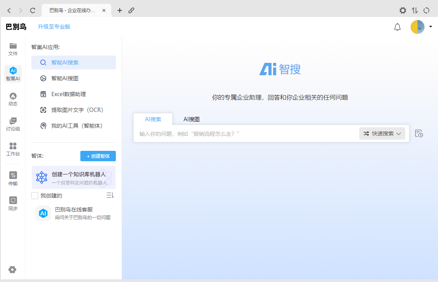Screen dimensions: 438x282
Task: Close the 巴别鸟 browser tab
Action: pyautogui.click(x=104, y=10)
